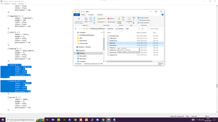Click the Cerca in data search field
The width and height of the screenshot is (218, 122).
point(154,29)
